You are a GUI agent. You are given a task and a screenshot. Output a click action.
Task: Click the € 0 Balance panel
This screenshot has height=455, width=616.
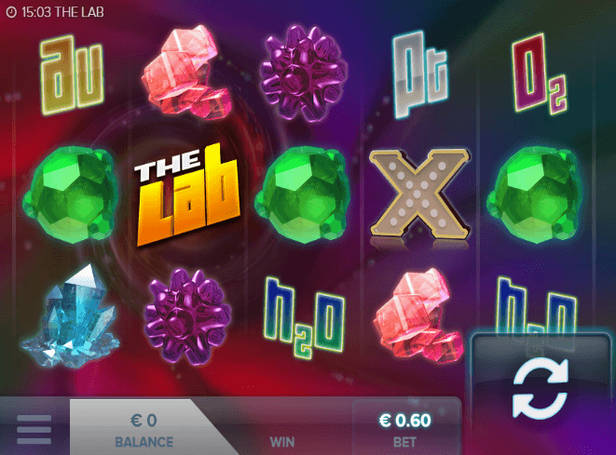click(x=144, y=429)
